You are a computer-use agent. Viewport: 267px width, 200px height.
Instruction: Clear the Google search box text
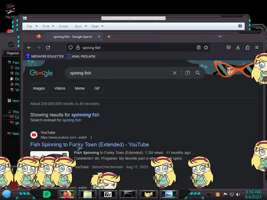tap(175, 73)
